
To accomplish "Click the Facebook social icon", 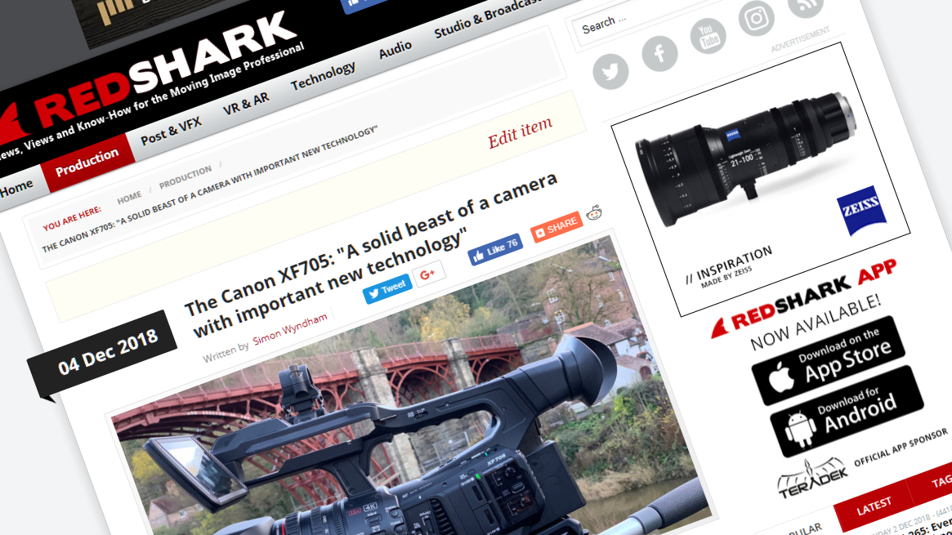I will 659,55.
